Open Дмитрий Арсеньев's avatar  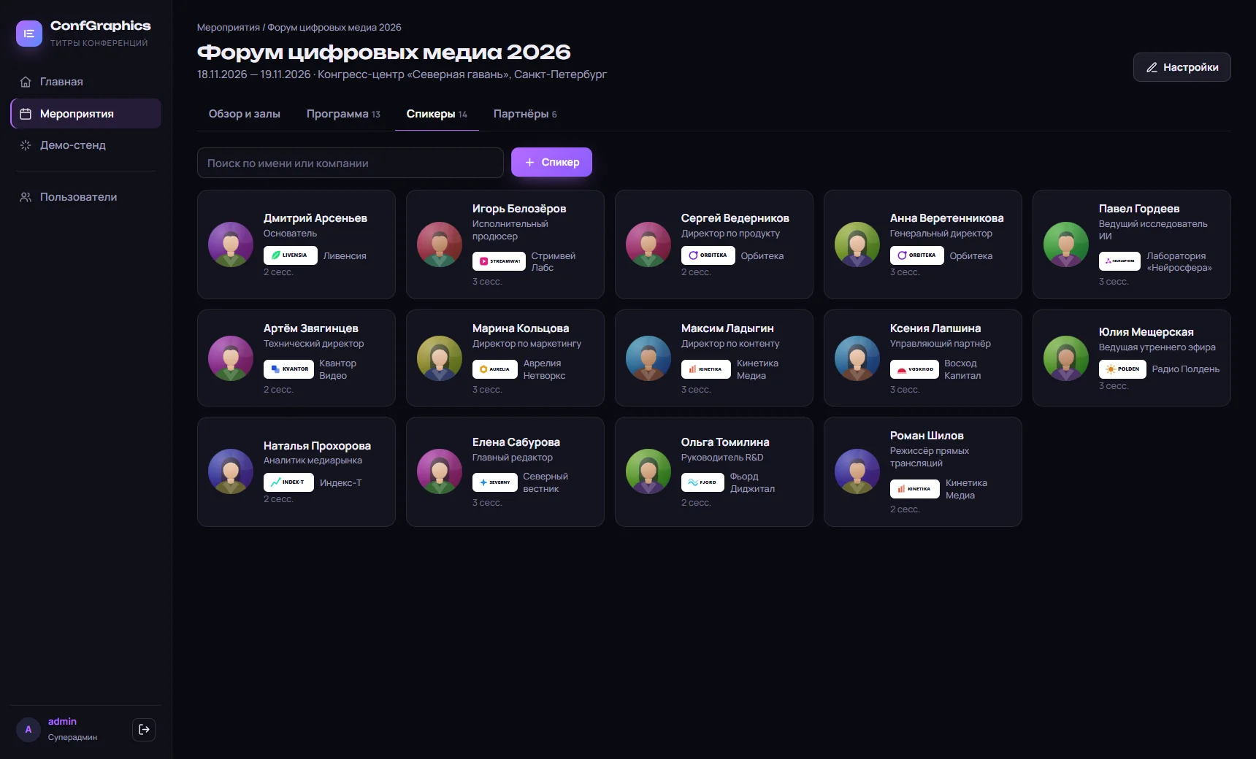coord(231,244)
